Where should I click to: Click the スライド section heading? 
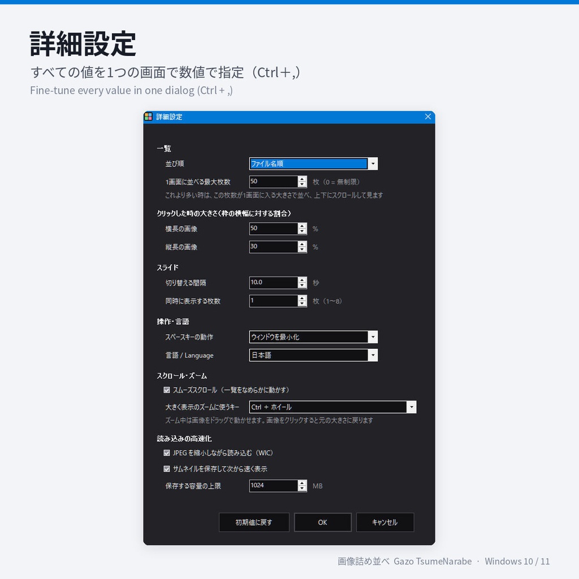click(167, 267)
